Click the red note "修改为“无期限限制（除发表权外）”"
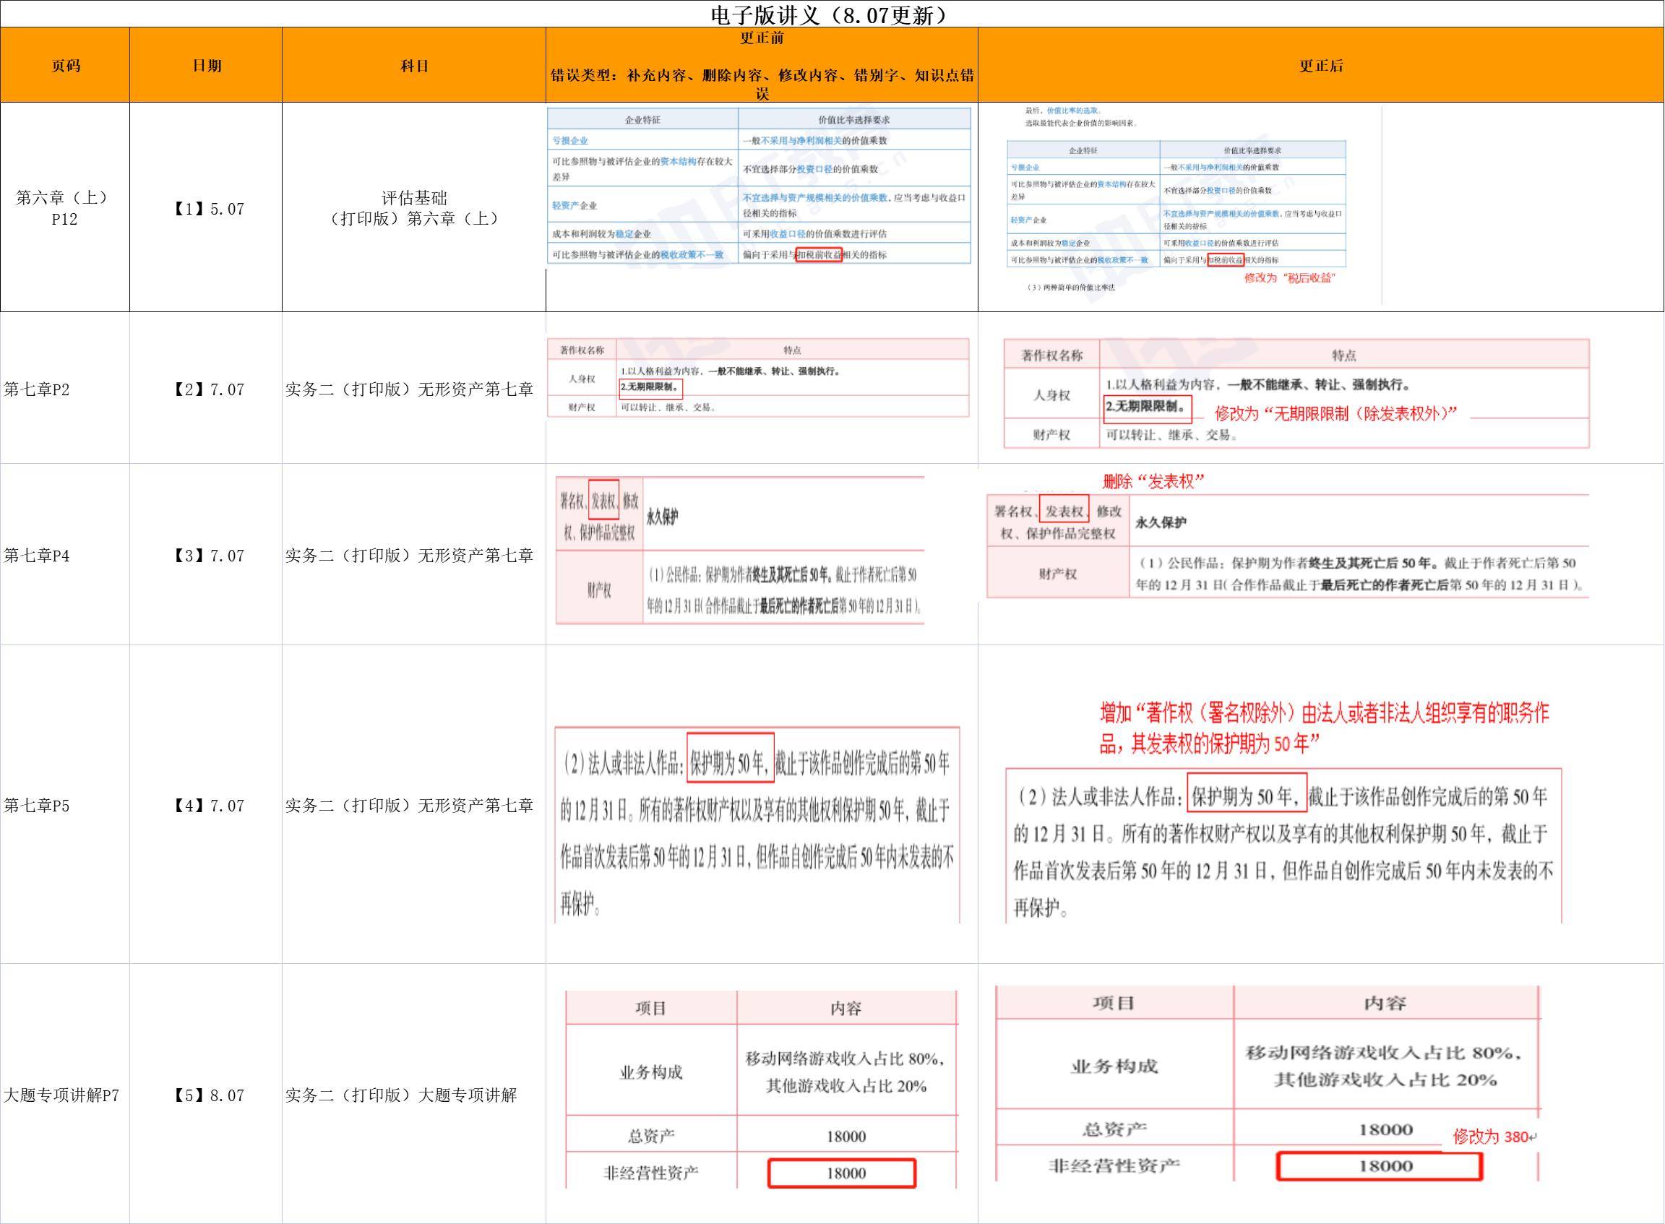Viewport: 1665px width, 1224px height. pyautogui.click(x=1335, y=413)
